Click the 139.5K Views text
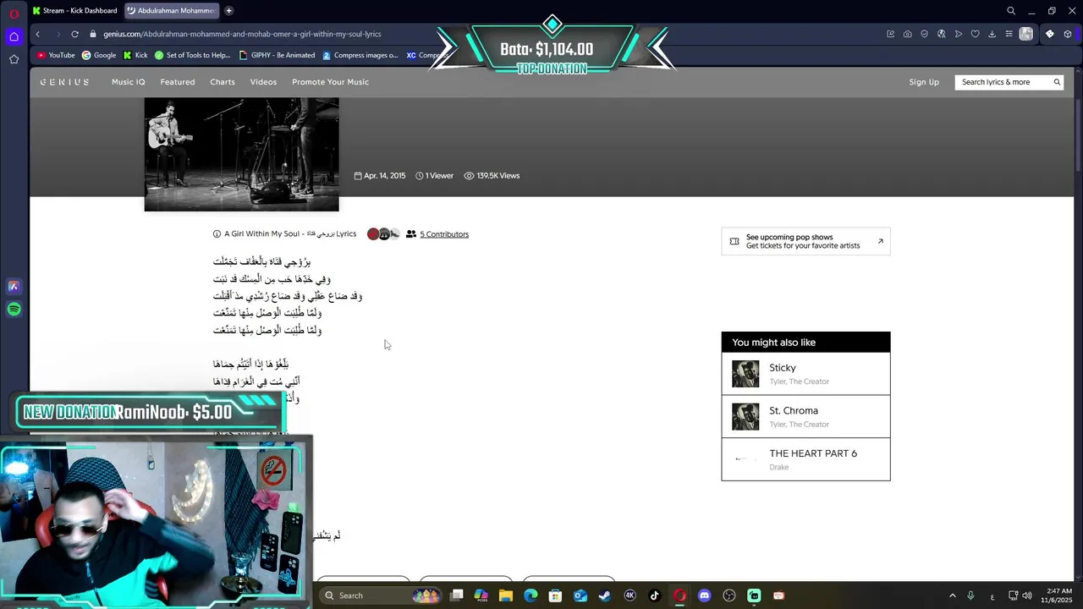Image resolution: width=1083 pixels, height=609 pixels. point(498,176)
